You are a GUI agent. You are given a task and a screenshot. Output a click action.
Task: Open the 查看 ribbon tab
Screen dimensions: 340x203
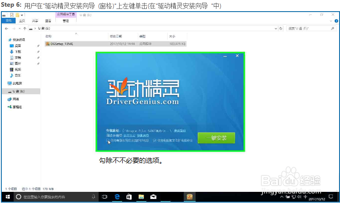point(48,21)
